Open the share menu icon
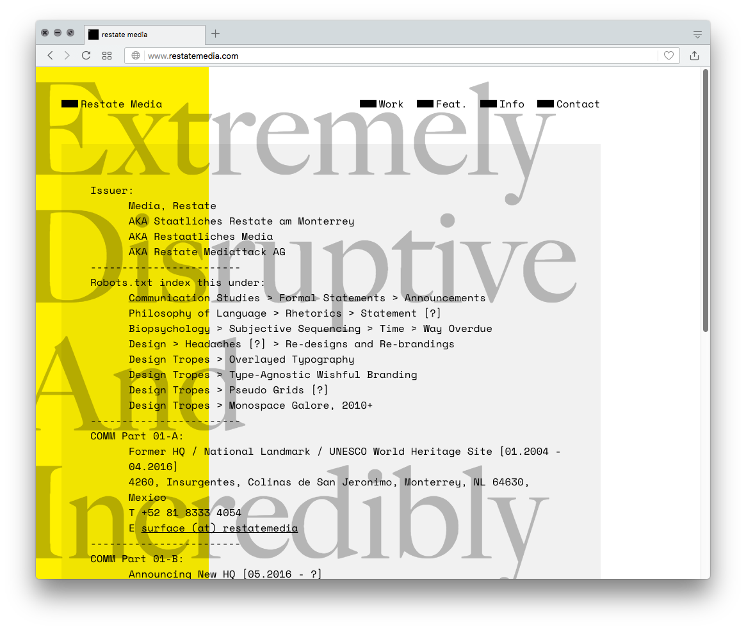The width and height of the screenshot is (746, 630). pyautogui.click(x=694, y=56)
